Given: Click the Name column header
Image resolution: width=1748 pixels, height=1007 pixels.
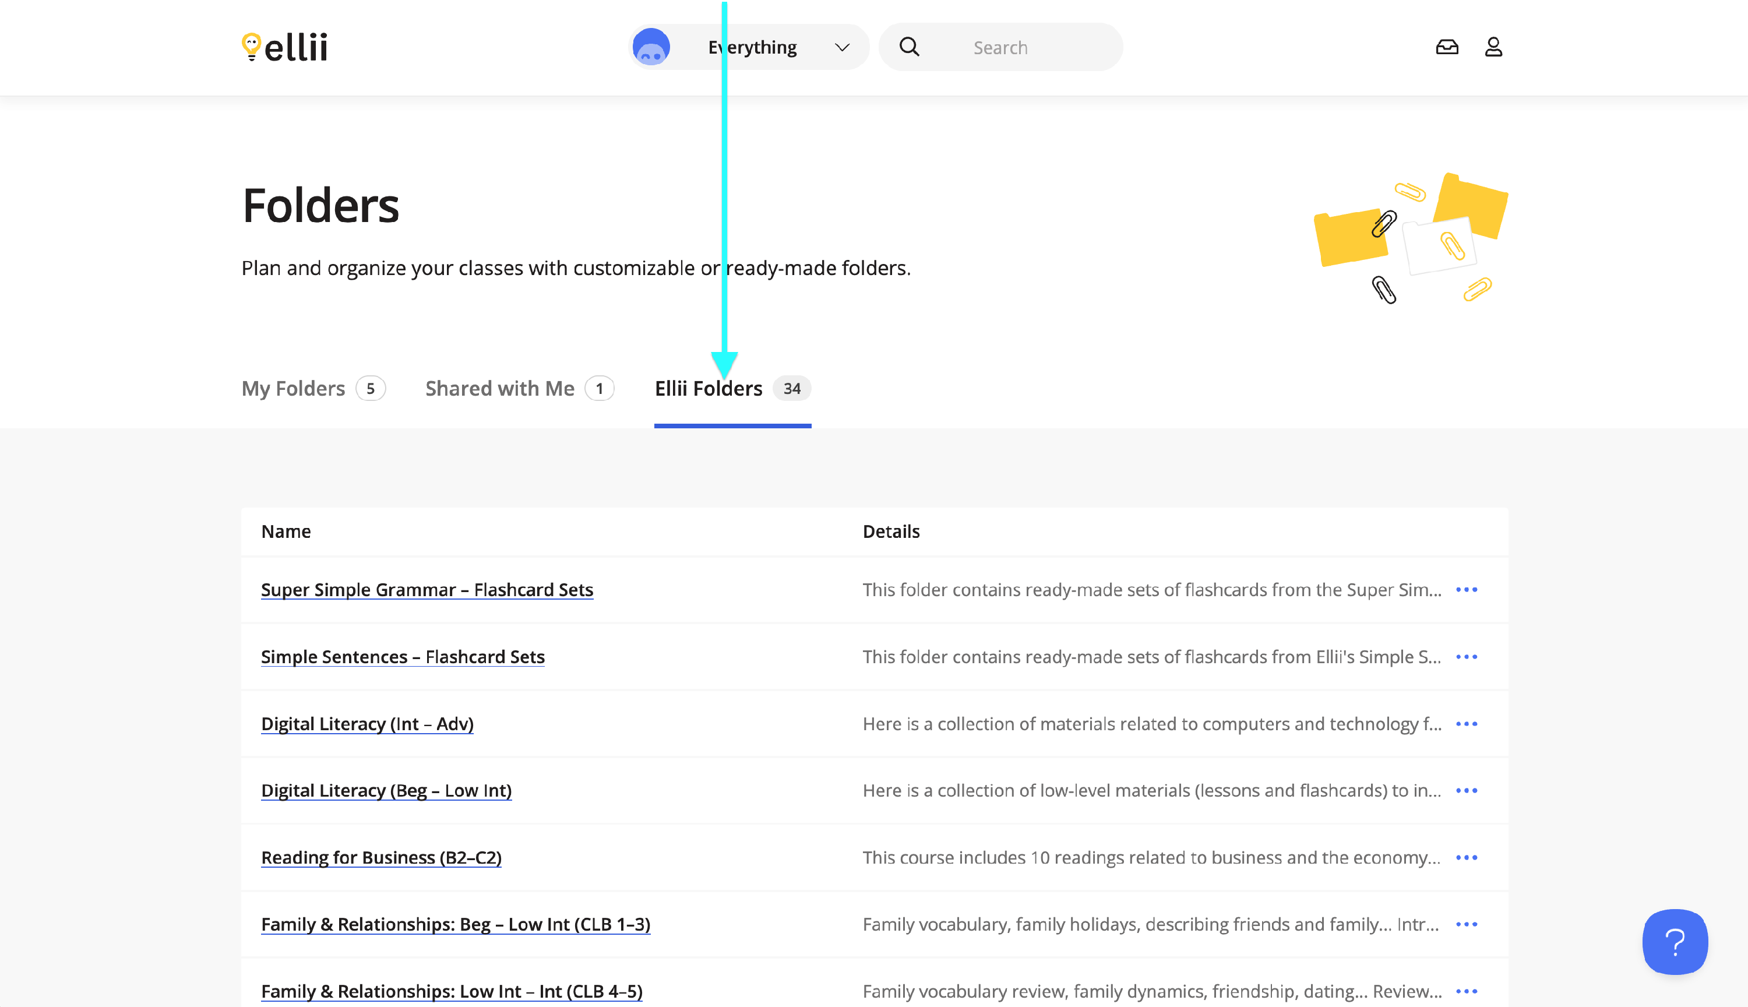Looking at the screenshot, I should [x=286, y=532].
